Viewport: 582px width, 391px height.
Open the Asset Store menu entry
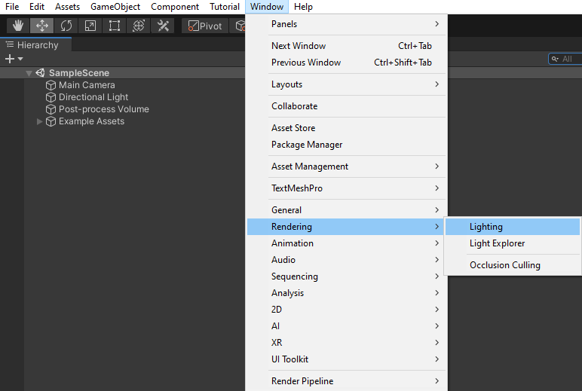[x=293, y=128]
